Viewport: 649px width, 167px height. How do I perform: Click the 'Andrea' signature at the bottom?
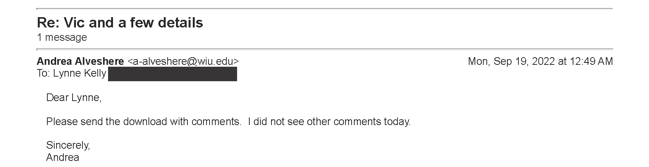point(63,157)
